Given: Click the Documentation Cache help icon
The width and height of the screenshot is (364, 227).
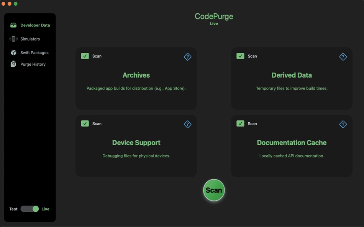Looking at the screenshot, I should (x=343, y=124).
